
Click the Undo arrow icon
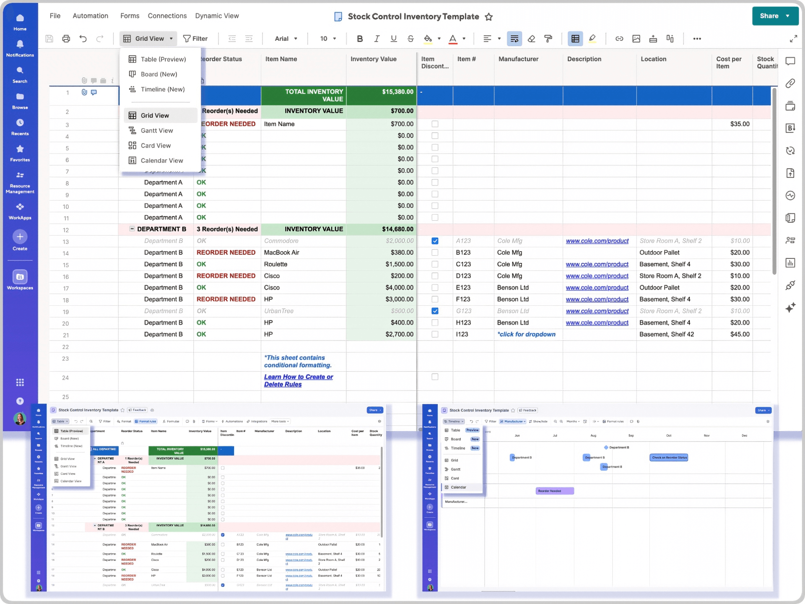[83, 39]
